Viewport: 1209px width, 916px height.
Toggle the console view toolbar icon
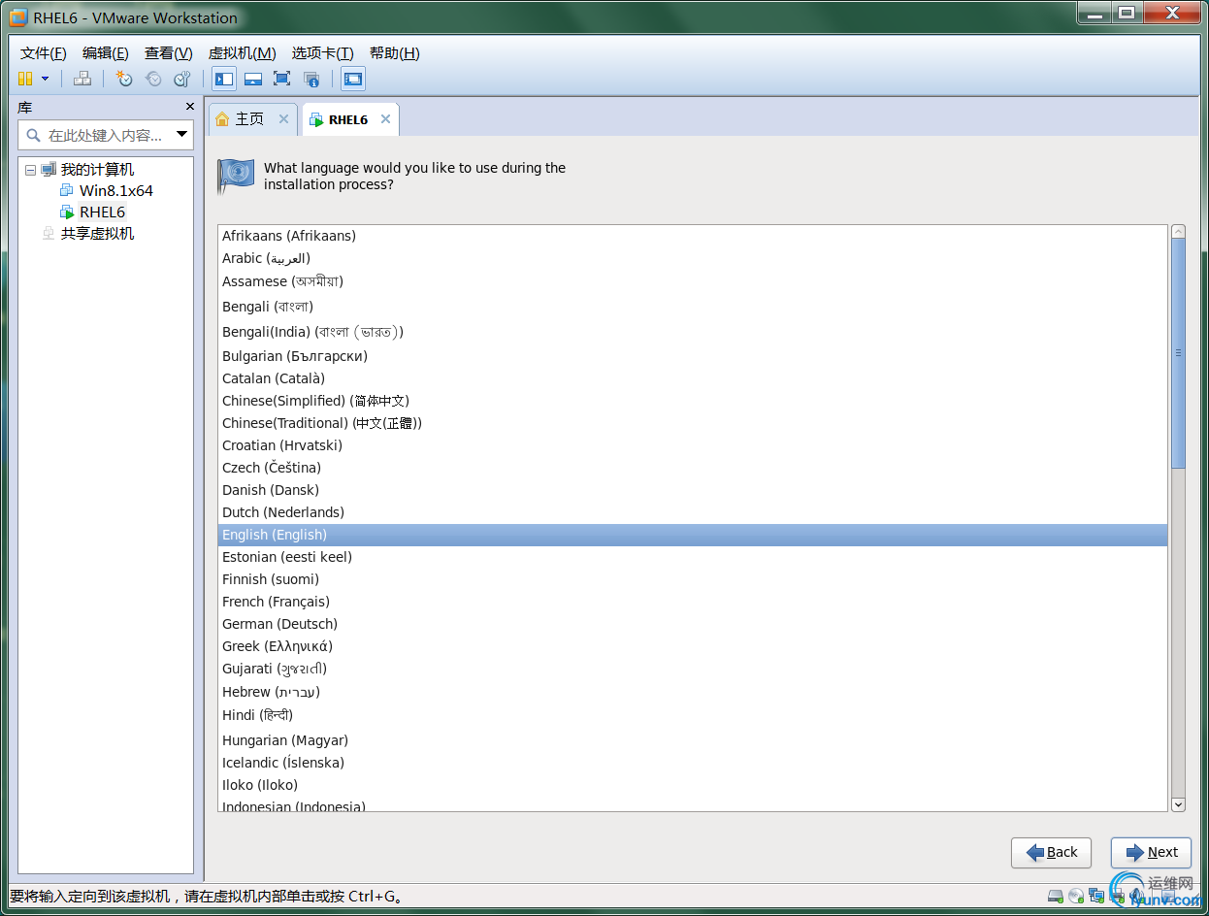tap(353, 79)
